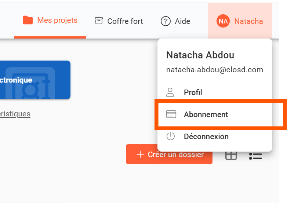Click the archive box icon for Coffre fort
The image size is (287, 203).
[99, 21]
